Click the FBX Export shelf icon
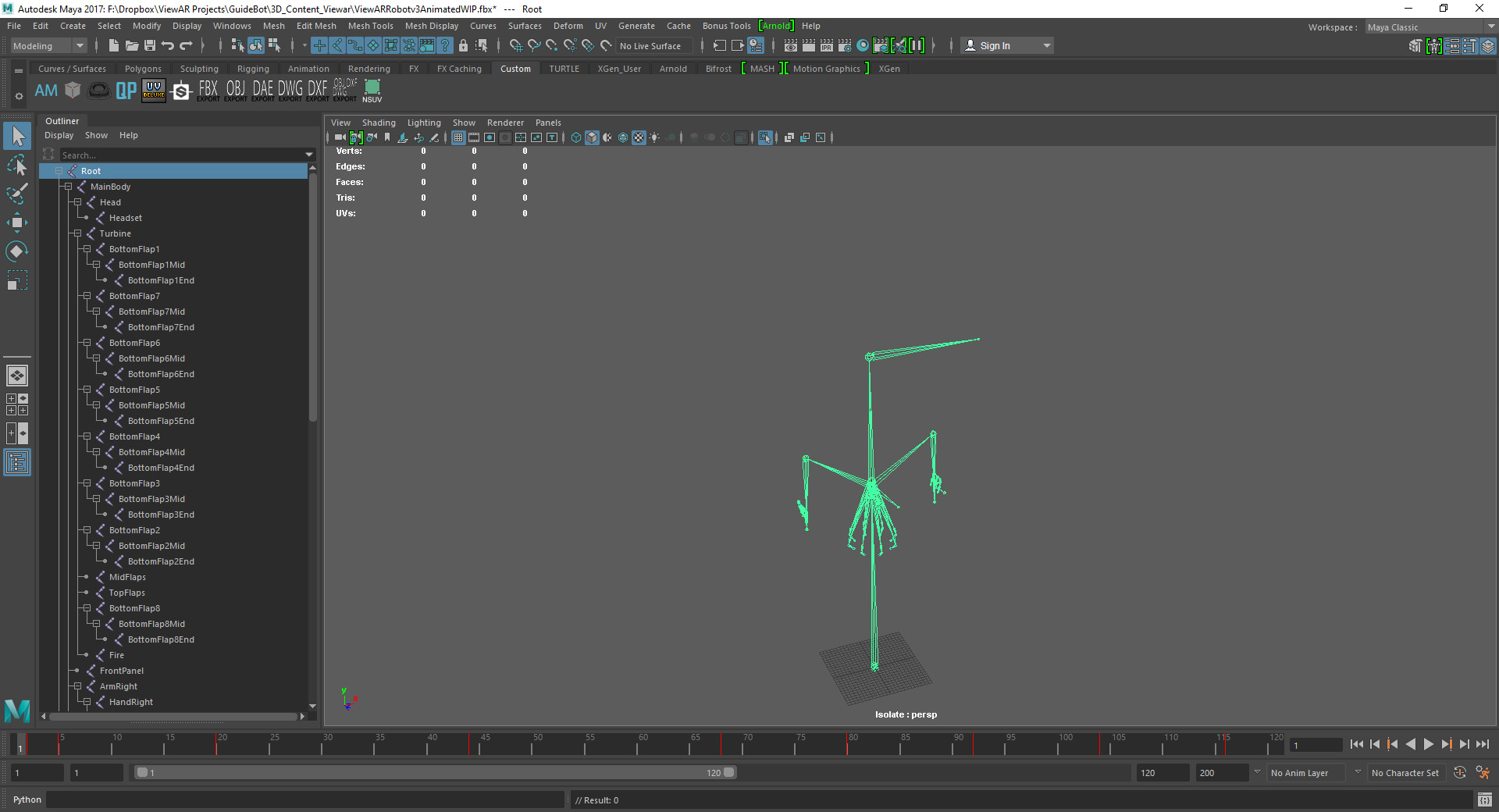The image size is (1499, 812). coord(208,91)
